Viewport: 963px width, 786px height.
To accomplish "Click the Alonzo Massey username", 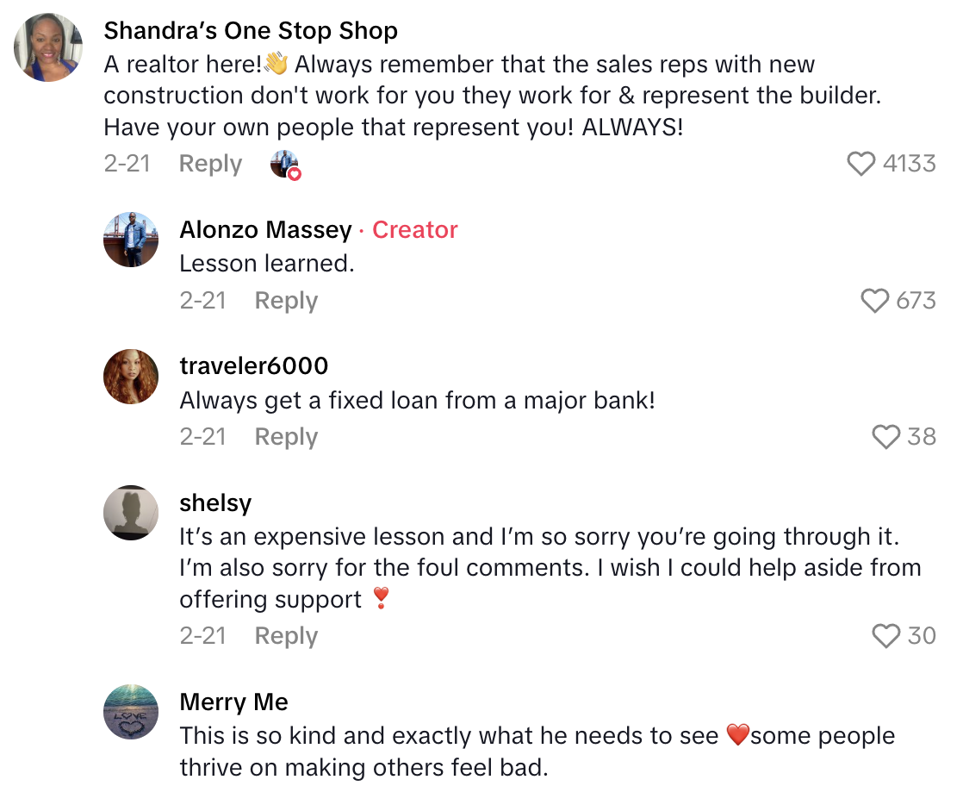I will (265, 230).
